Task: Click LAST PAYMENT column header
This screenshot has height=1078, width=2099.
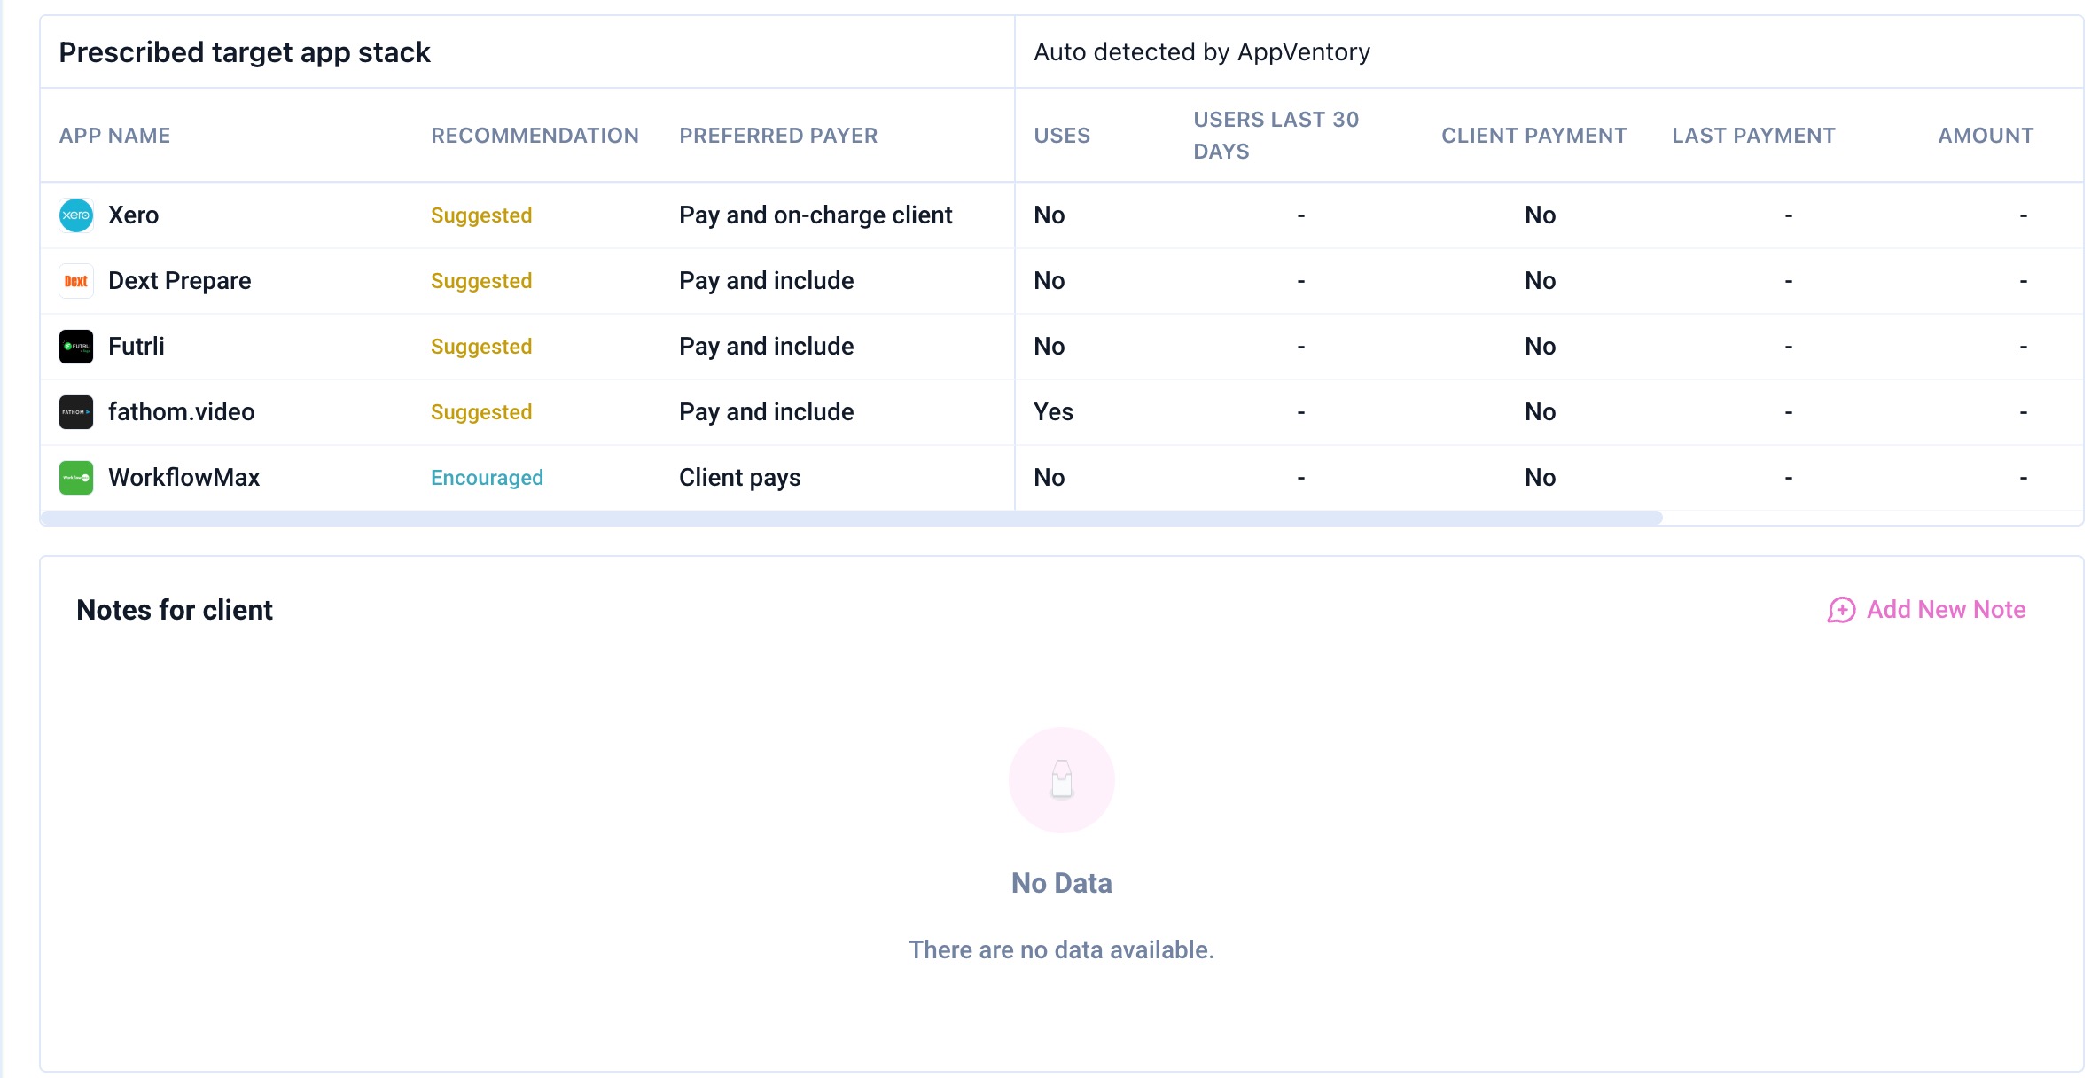Action: click(1753, 136)
